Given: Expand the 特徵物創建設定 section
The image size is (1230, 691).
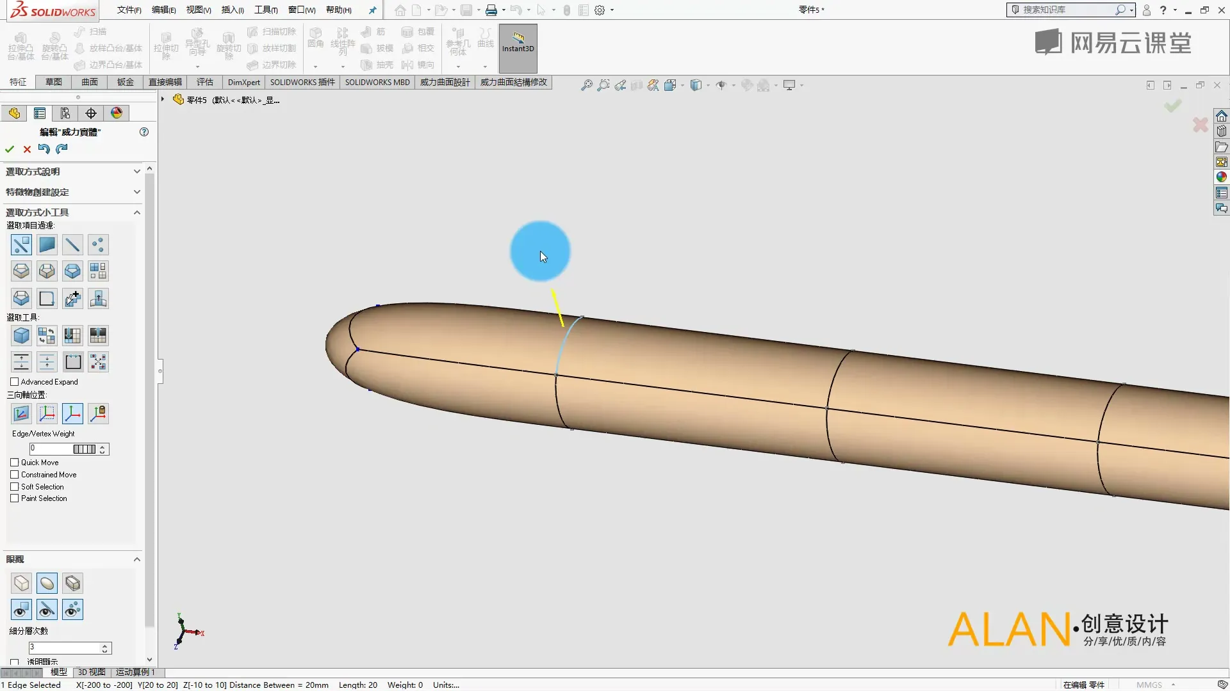Looking at the screenshot, I should pos(136,192).
